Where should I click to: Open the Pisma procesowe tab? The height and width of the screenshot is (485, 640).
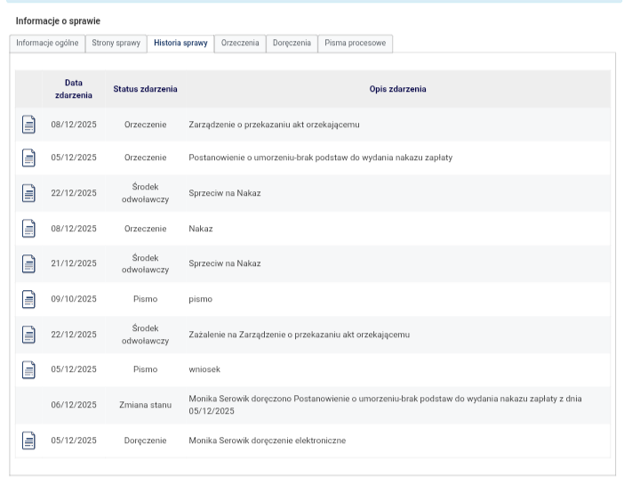point(355,44)
